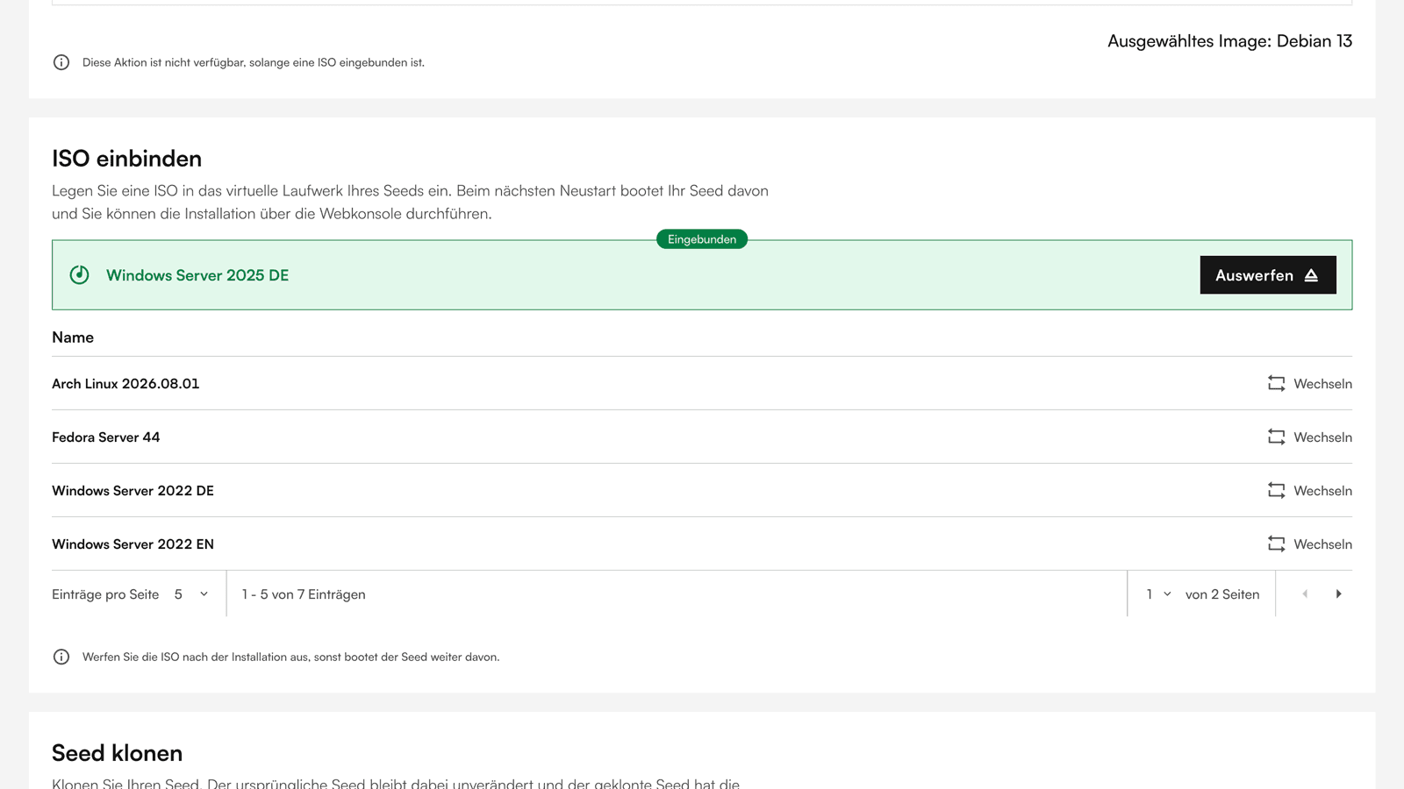Click the 'Seed klonen' heading
1404x789 pixels.
tap(117, 753)
